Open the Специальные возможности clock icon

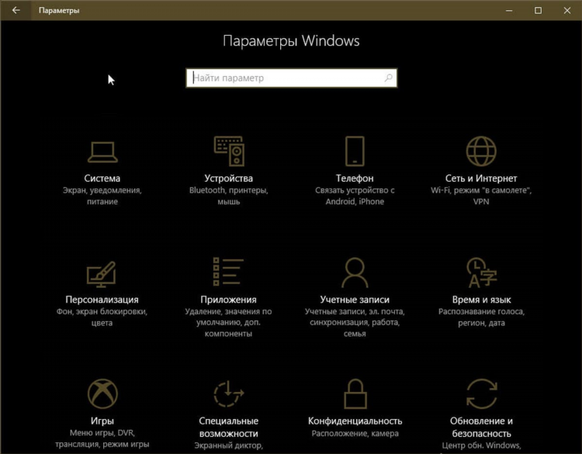coord(229,393)
